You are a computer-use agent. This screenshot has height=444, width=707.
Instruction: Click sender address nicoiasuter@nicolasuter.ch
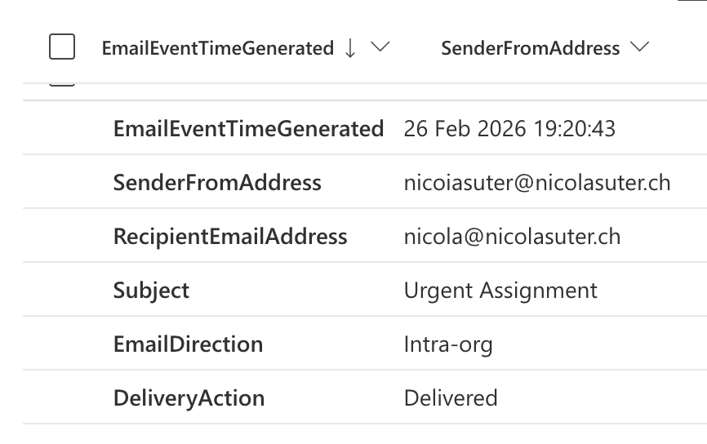click(536, 183)
